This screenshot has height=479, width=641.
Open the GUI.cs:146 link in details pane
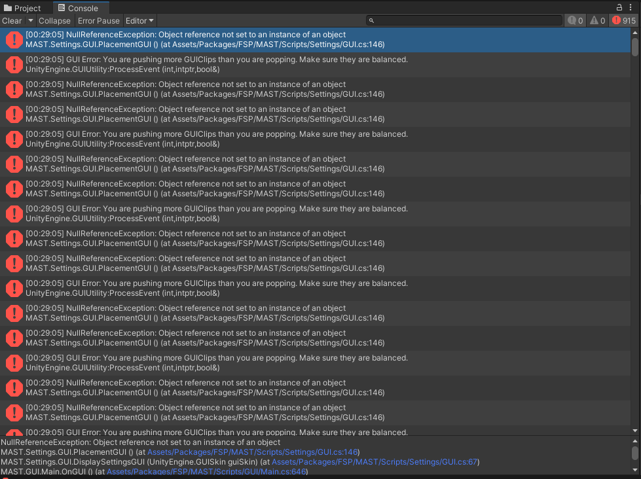coord(253,452)
